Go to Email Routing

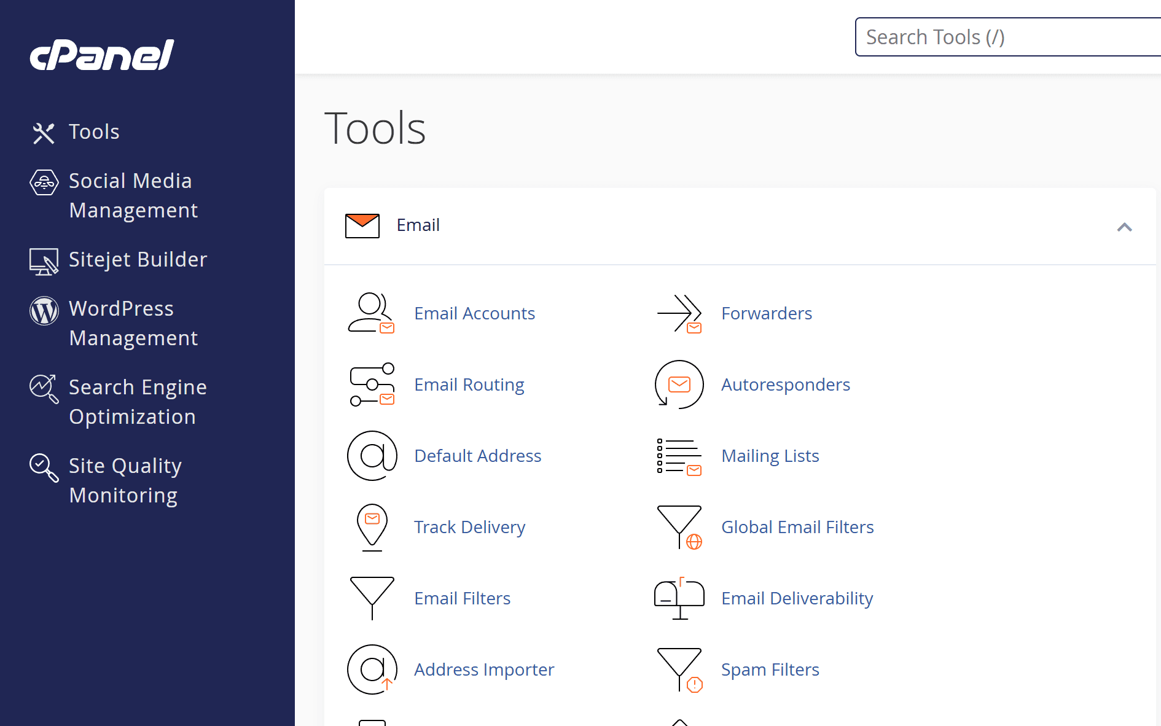tap(469, 384)
